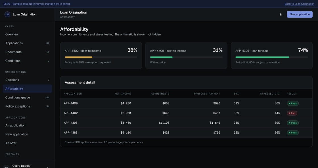Click the APP-4402 debt to income progress bar
Image resolution: width=318 pixels, height=168 pixels.
click(101, 57)
